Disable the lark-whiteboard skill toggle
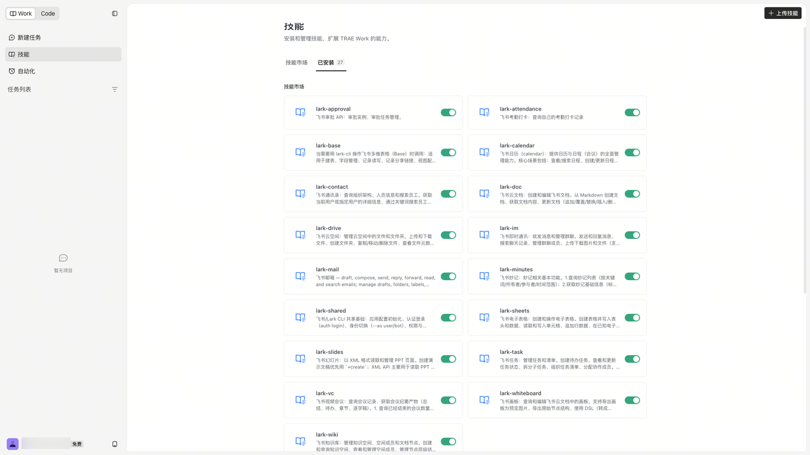The image size is (810, 455). [x=632, y=400]
